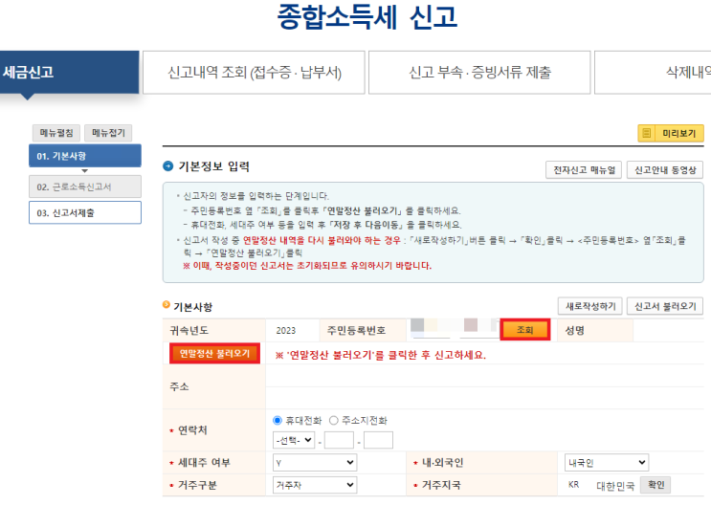The height and width of the screenshot is (505, 711).
Task: Click the 확인 button next to 대한민국
Action: pos(655,485)
